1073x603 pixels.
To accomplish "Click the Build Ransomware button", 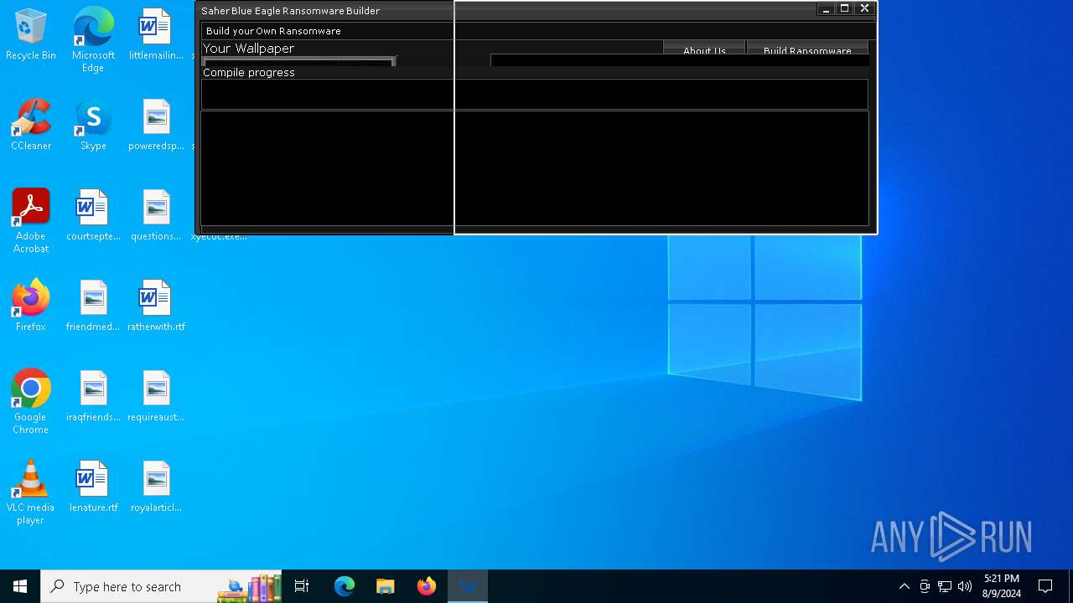I will coord(807,48).
